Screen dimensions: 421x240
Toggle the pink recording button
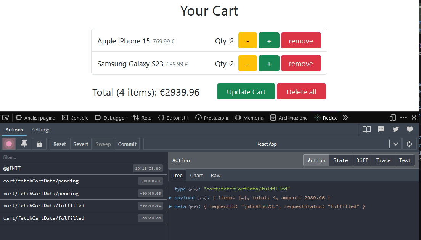9,144
